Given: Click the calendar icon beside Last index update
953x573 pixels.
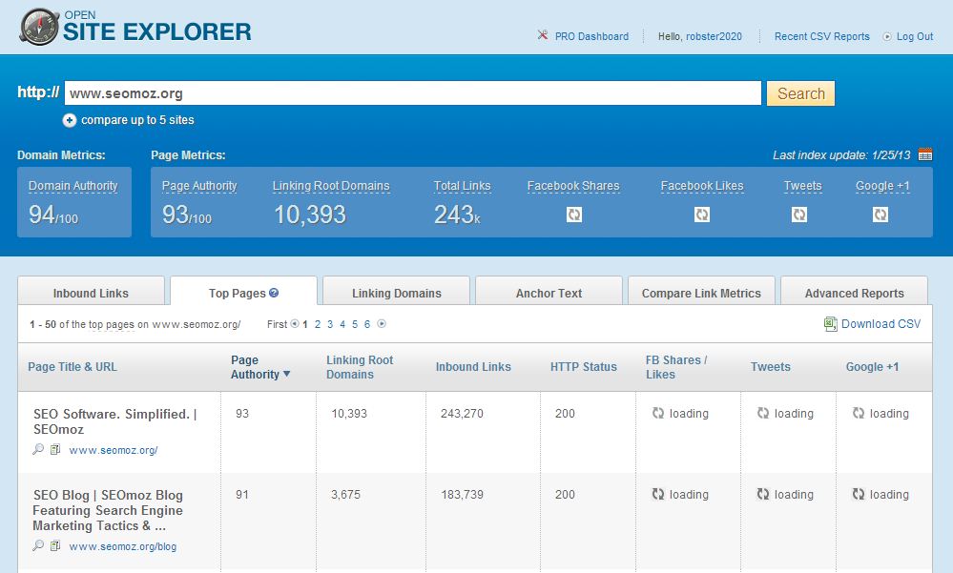Looking at the screenshot, I should tap(924, 154).
